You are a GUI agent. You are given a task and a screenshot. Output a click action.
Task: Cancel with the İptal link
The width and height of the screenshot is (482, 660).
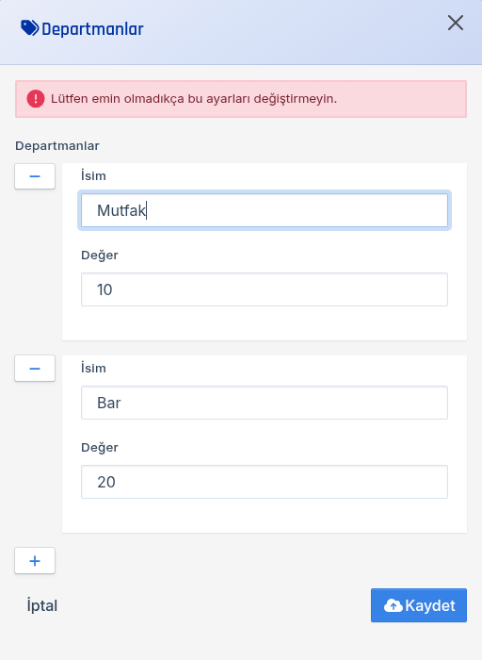pyautogui.click(x=42, y=605)
